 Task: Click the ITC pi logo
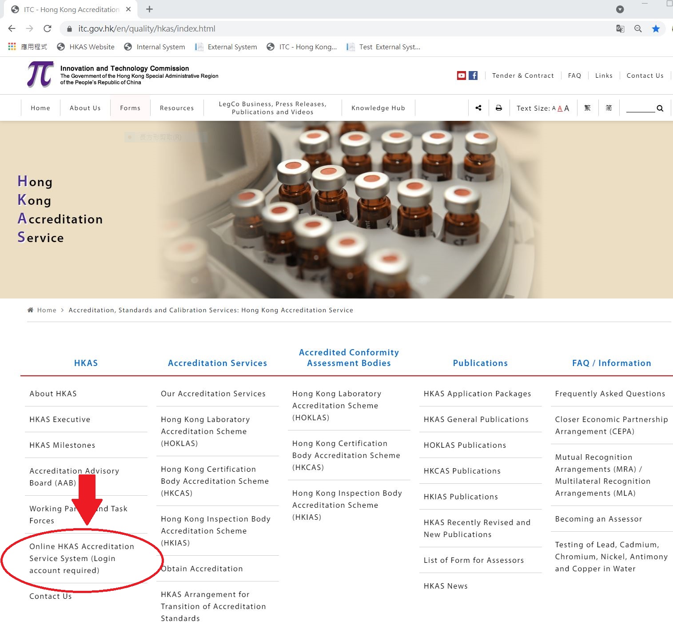click(40, 74)
